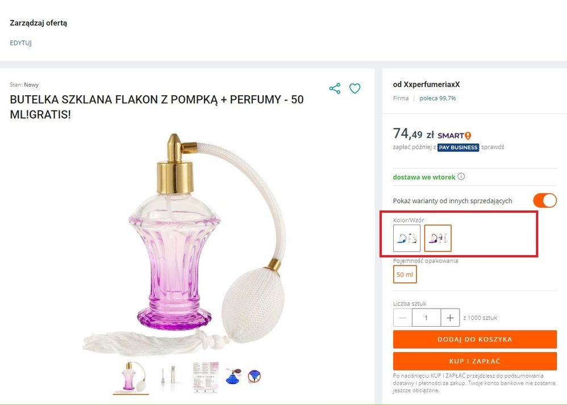Click the Pay Business badge
Viewport: 567px width, 405px height.
point(458,147)
